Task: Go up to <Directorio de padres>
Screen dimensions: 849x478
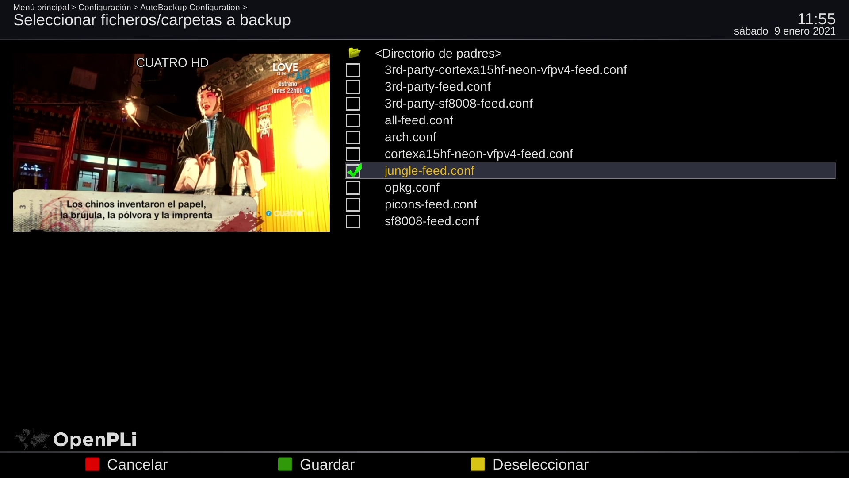Action: coord(438,54)
